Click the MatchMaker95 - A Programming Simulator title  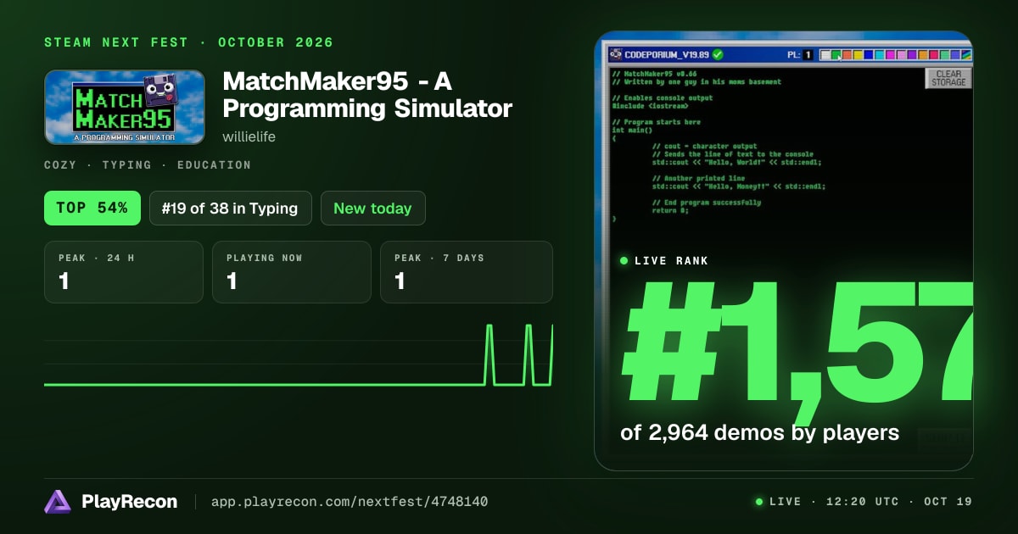[x=367, y=96]
